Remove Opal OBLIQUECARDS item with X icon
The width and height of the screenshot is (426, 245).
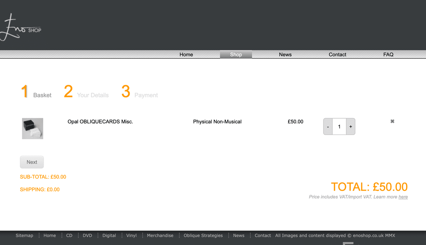pos(392,121)
